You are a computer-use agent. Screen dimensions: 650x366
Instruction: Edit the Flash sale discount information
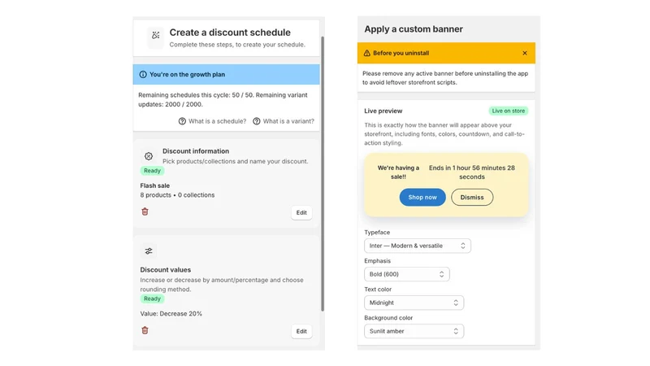pyautogui.click(x=301, y=212)
